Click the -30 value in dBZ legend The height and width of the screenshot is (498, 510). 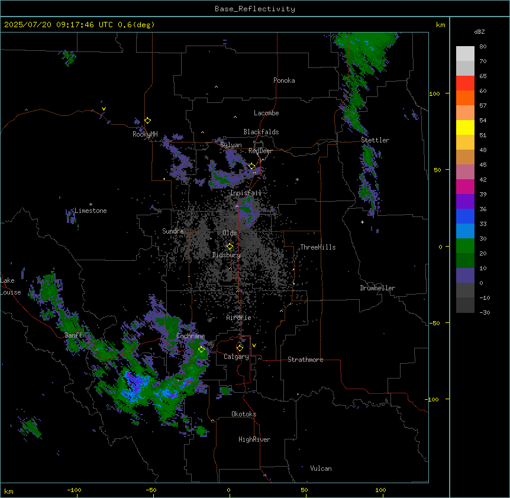click(x=485, y=313)
